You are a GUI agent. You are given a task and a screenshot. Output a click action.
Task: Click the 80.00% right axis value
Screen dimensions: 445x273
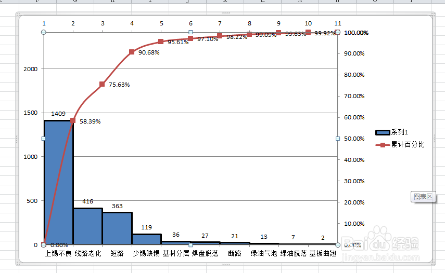[354, 75]
